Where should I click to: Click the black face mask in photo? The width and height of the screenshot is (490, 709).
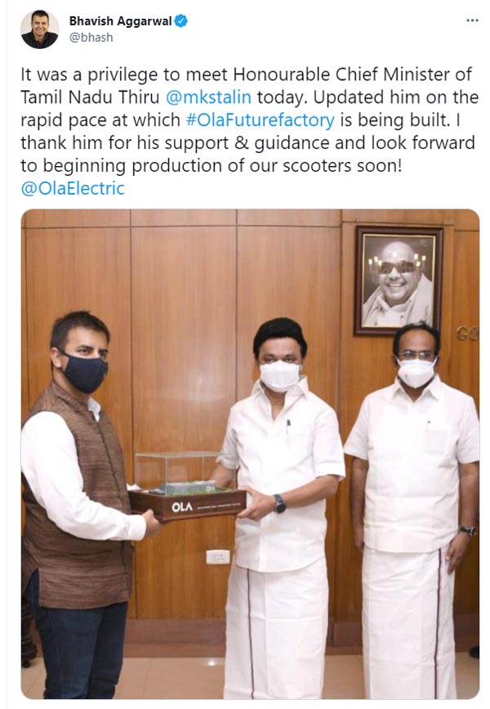pyautogui.click(x=85, y=373)
